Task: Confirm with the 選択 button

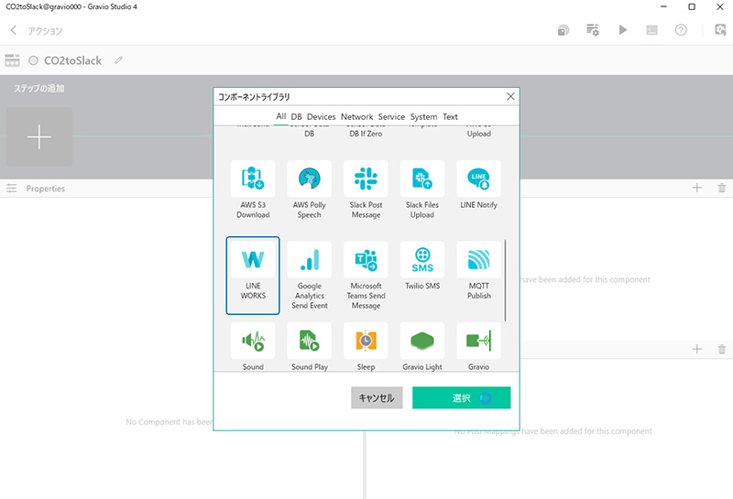Action: click(x=461, y=397)
